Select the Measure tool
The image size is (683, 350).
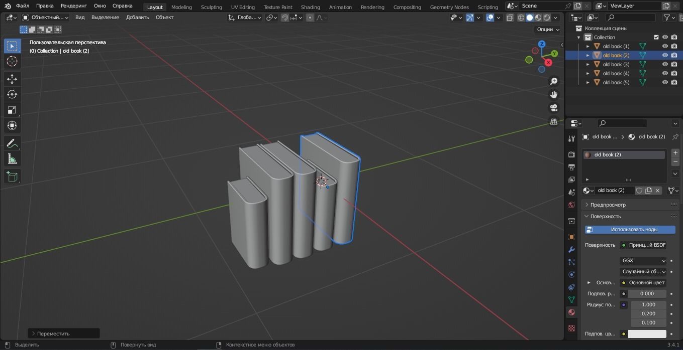click(12, 159)
